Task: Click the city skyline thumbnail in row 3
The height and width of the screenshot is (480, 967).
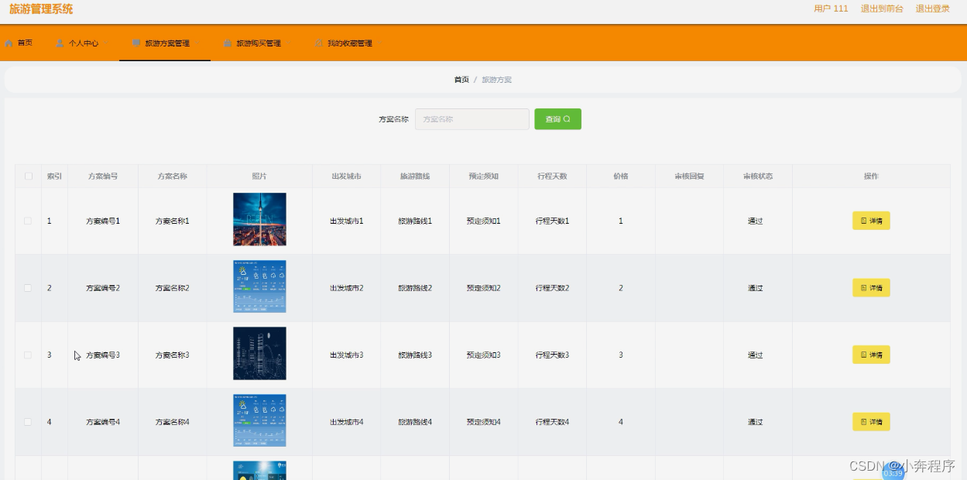Action: [259, 353]
